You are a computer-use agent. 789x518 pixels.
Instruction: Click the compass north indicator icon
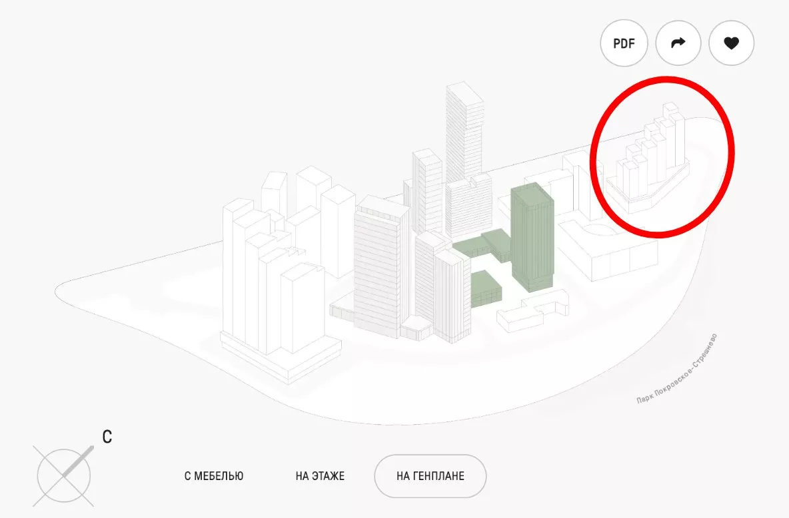[64, 476]
